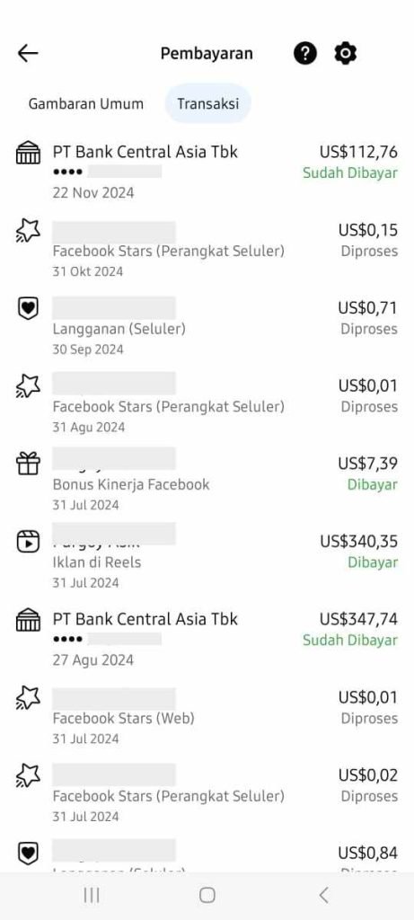The height and width of the screenshot is (920, 414).
Task: Tap bank icon for 27 Agu 2024 payout
Action: click(28, 620)
